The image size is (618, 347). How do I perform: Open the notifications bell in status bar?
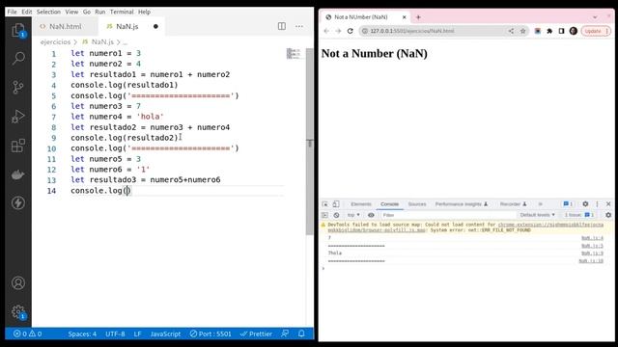coord(301,334)
